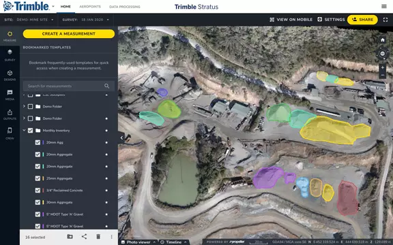Screen dimensions: 393x245
Task: Uncheck the 25mm Aggregate checkbox
Action: coord(38,178)
